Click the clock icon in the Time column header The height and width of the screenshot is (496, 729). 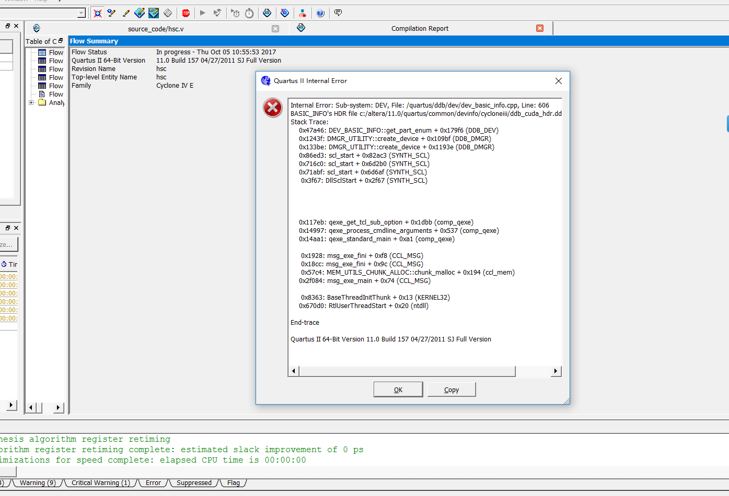[4, 264]
